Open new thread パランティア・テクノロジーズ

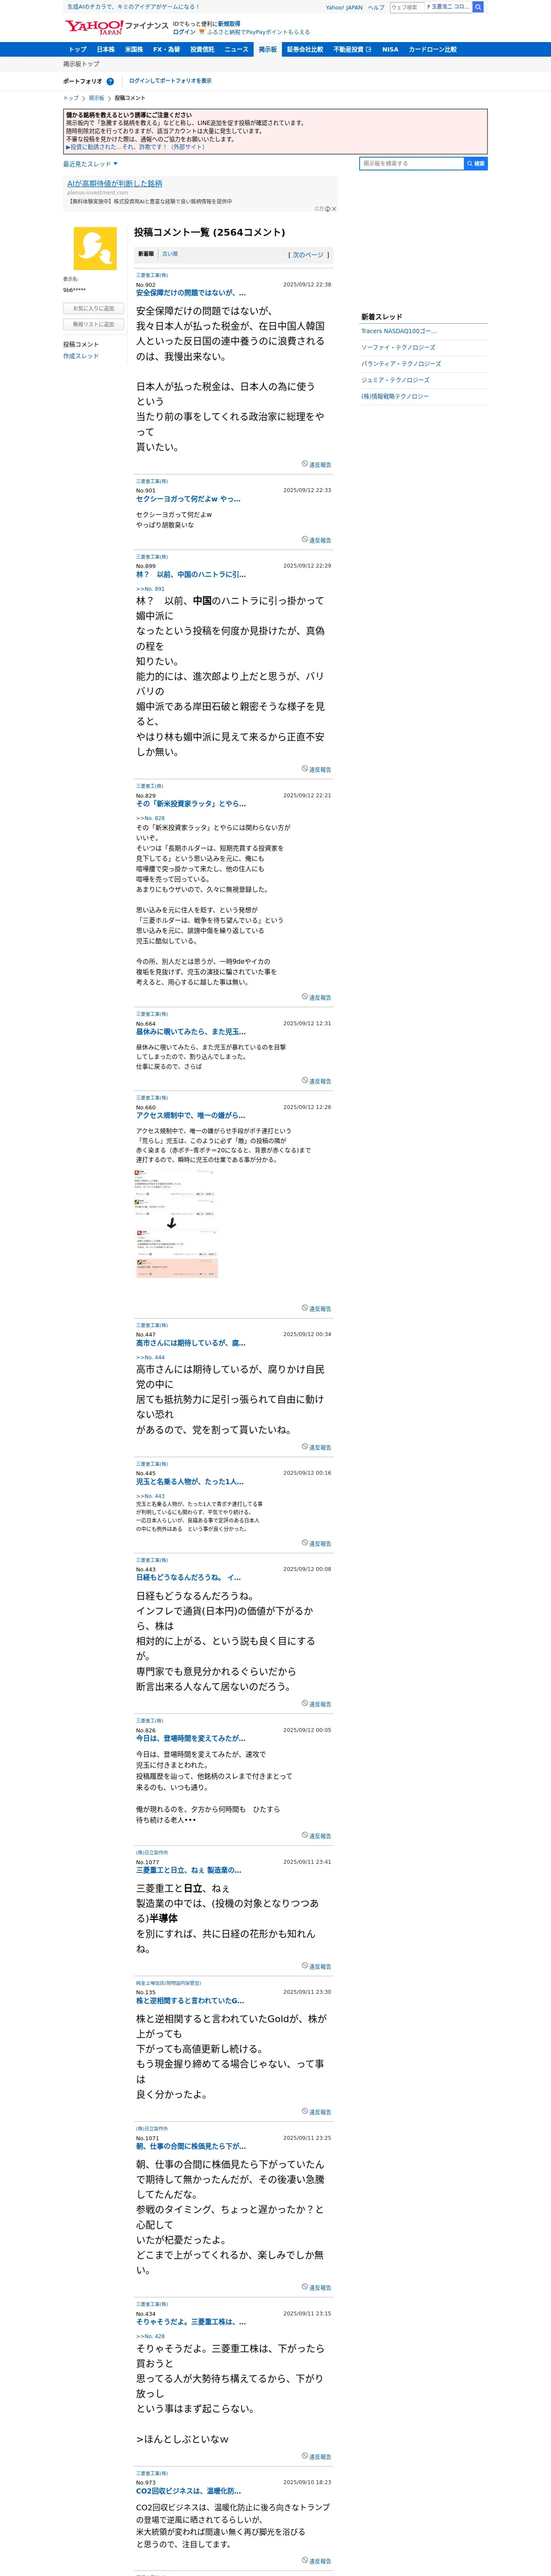[401, 364]
